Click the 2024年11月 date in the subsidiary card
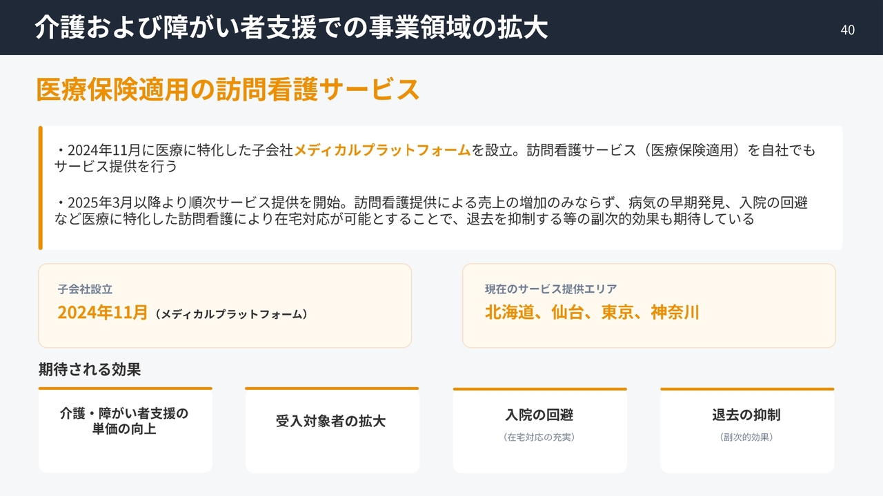The height and width of the screenshot is (496, 883). click(103, 313)
